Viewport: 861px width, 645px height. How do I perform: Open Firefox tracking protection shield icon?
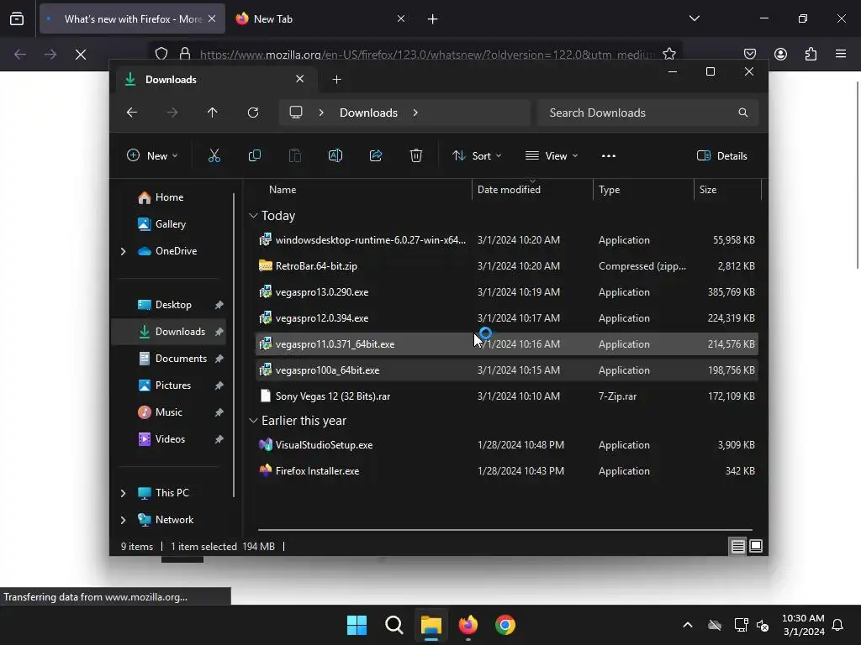click(161, 54)
